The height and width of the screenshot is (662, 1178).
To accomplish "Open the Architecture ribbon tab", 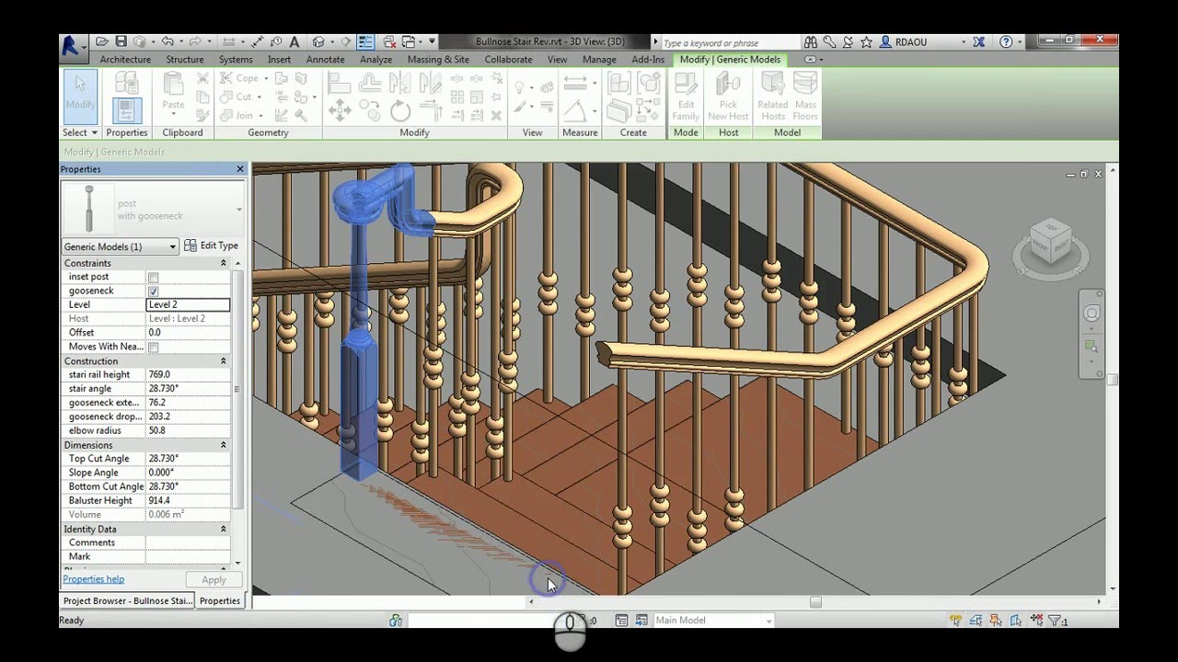I will [125, 60].
